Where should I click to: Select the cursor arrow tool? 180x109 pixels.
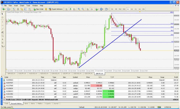(x=2, y=14)
